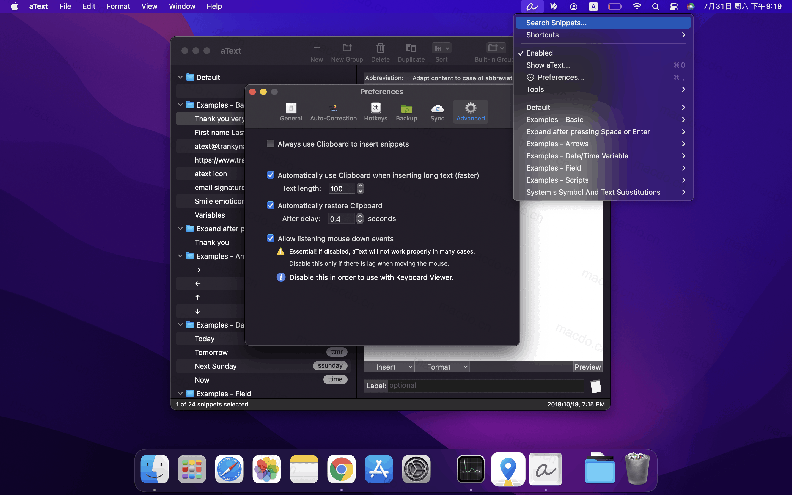Open the abbreviation case adaptation dropdown
The image size is (792, 495).
(462, 78)
